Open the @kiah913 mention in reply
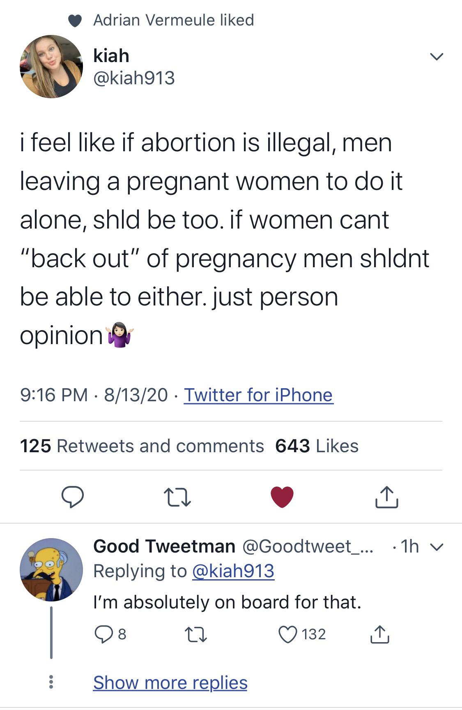 [233, 571]
